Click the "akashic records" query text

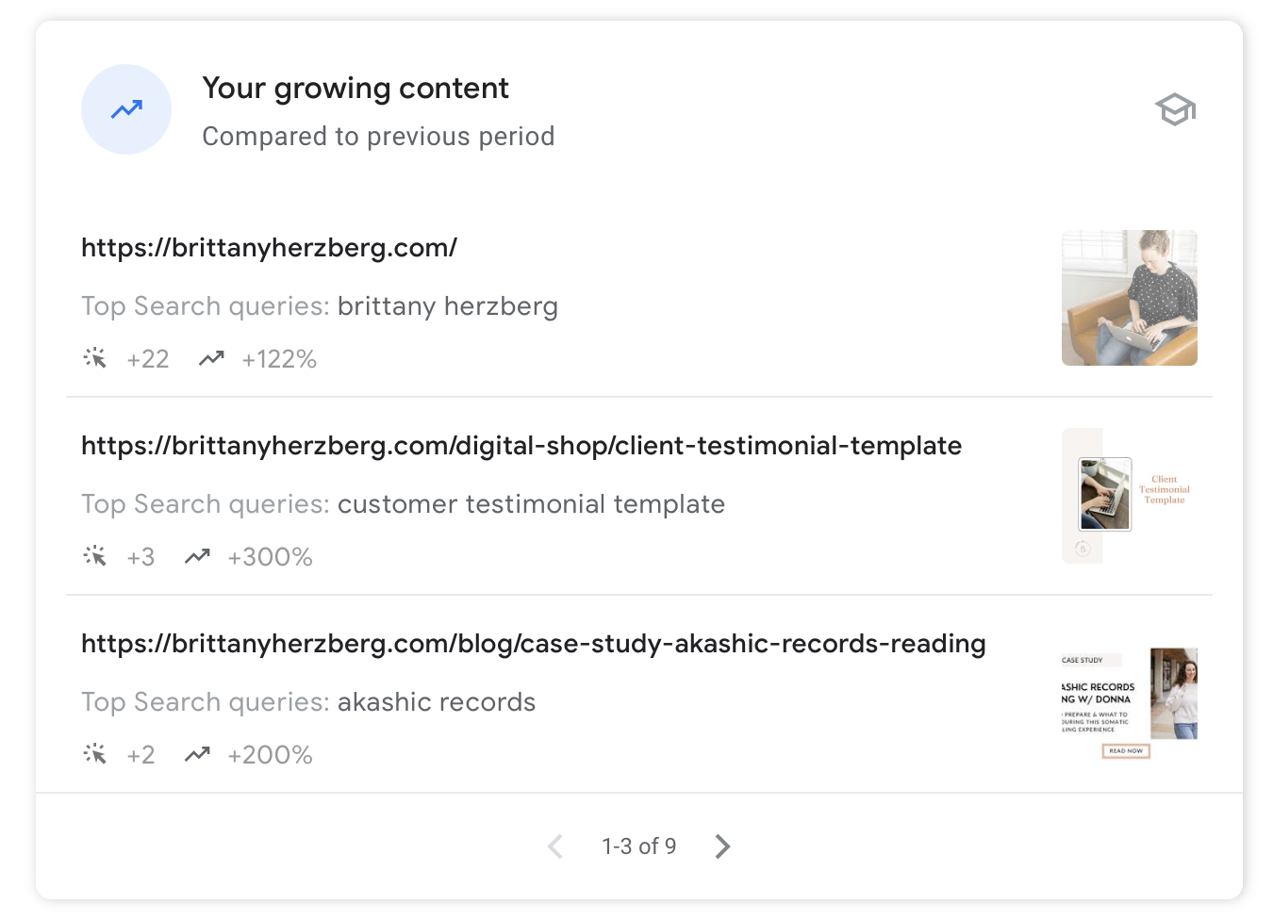pos(436,702)
